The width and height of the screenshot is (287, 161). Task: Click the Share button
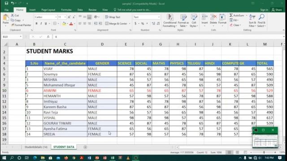click(277, 10)
